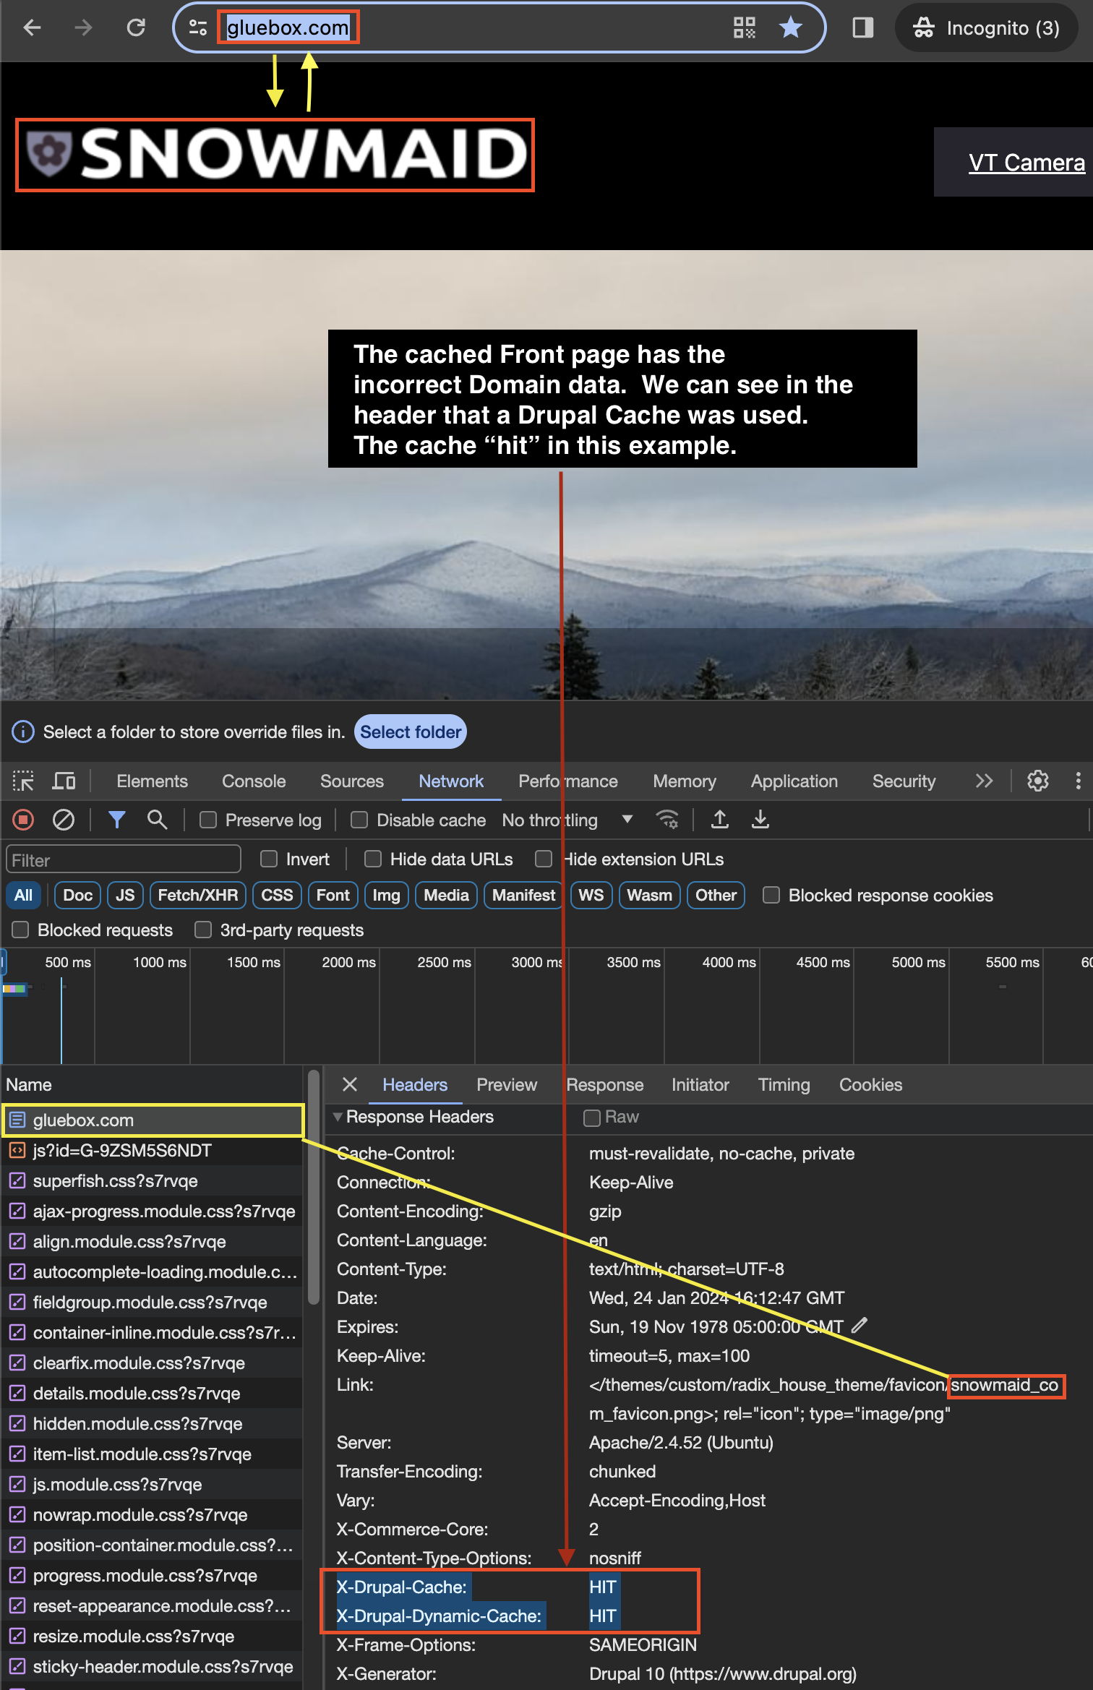1093x1690 pixels.
Task: Select the All filter type
Action: pyautogui.click(x=23, y=895)
